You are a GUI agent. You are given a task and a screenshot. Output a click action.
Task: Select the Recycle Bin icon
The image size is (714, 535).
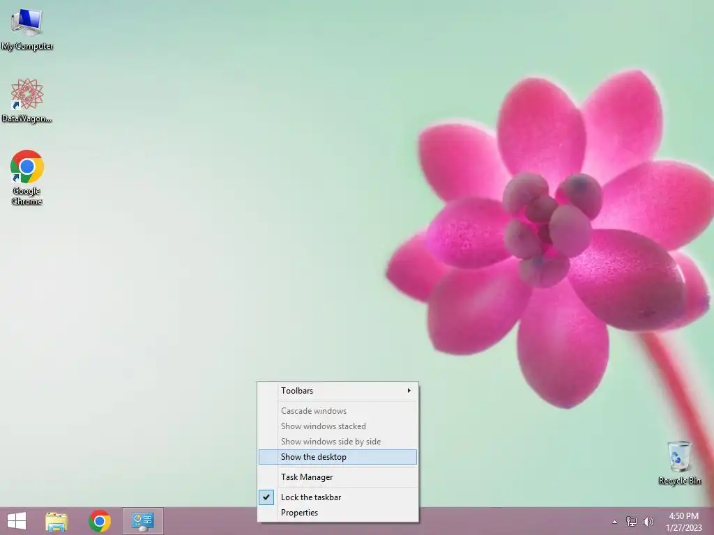click(x=679, y=463)
